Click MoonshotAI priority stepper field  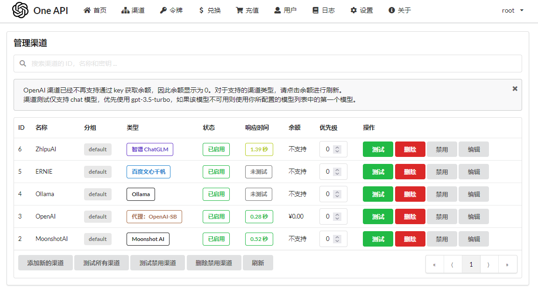(333, 239)
